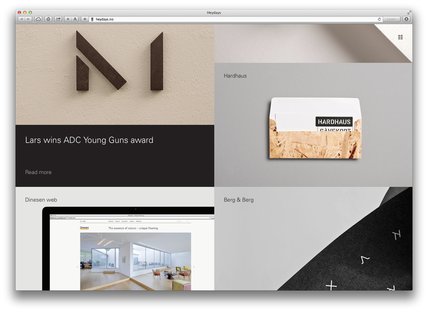428x312 pixels.
Task: Close the Safari window with the red button
Action: (x=19, y=13)
